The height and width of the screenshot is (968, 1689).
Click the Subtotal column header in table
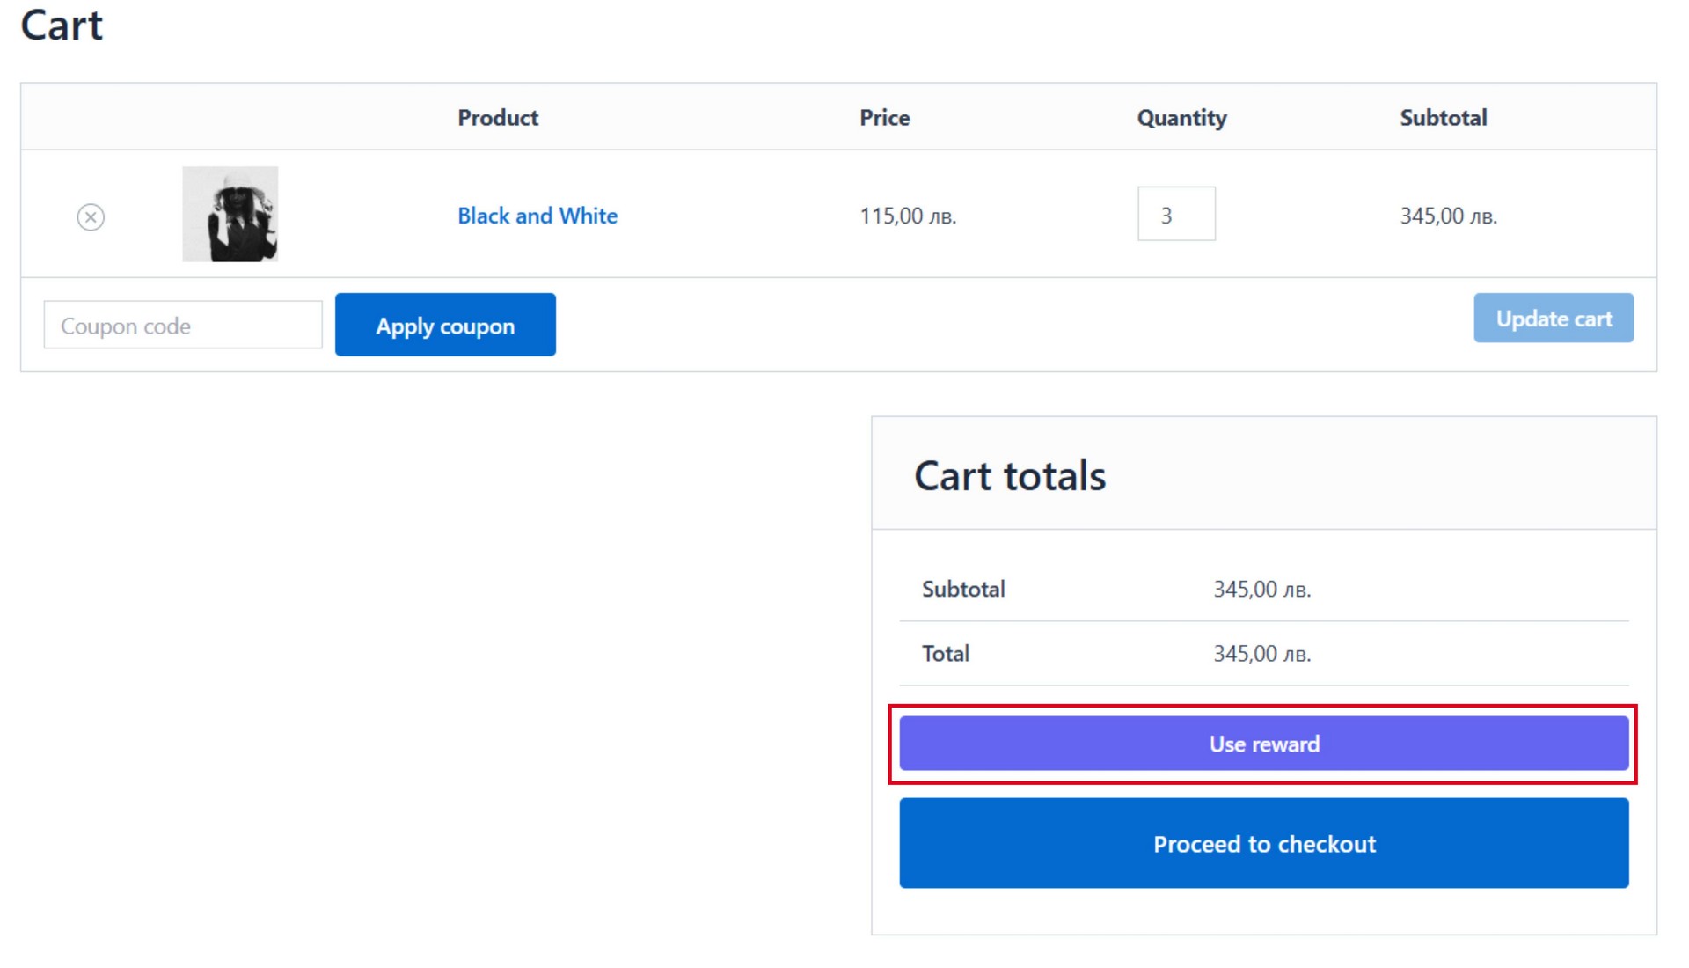click(x=1443, y=118)
